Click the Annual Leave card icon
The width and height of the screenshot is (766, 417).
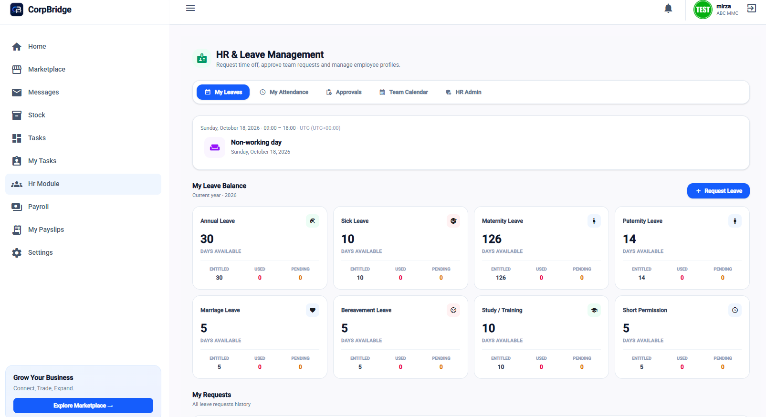click(x=313, y=221)
